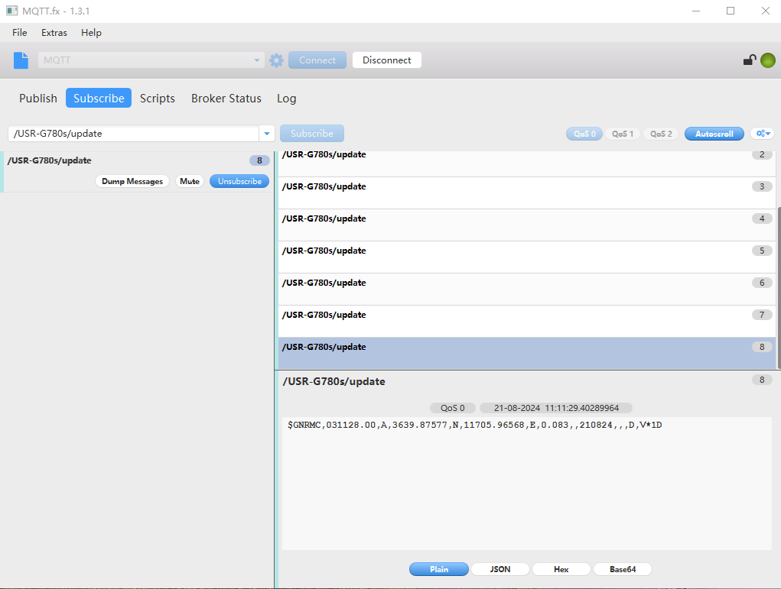
Task: Click the blue document profile icon
Action: point(21,60)
